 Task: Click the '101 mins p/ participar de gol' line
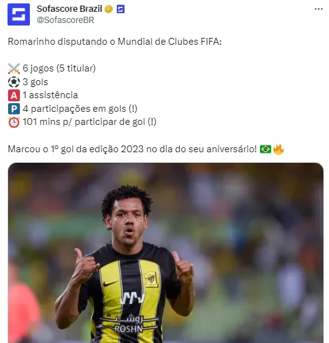click(x=84, y=122)
